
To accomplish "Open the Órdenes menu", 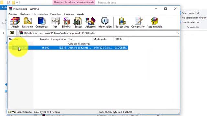I will pyautogui.click(x=25, y=14).
